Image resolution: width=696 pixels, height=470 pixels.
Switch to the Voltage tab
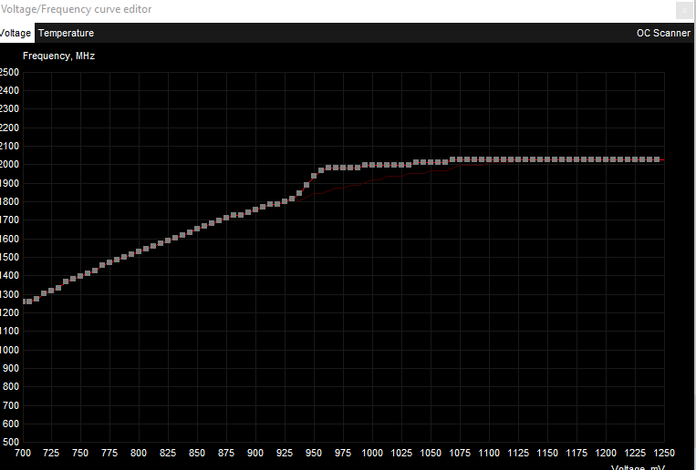coord(16,34)
